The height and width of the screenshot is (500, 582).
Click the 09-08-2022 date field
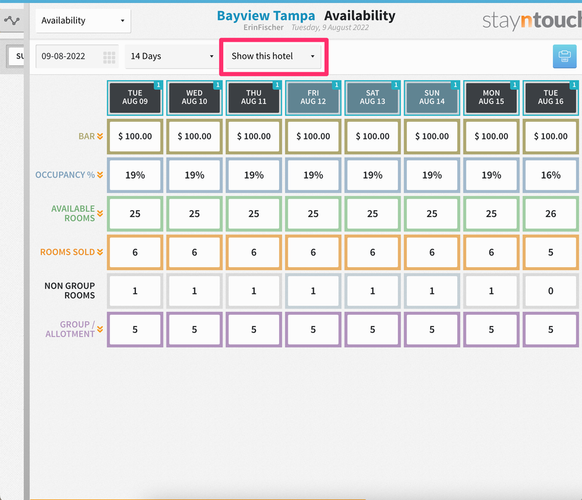(77, 56)
